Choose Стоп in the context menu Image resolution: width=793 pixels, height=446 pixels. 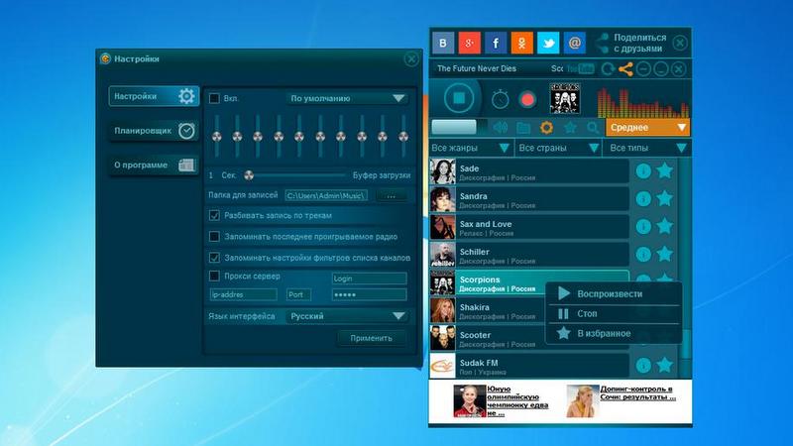614,314
